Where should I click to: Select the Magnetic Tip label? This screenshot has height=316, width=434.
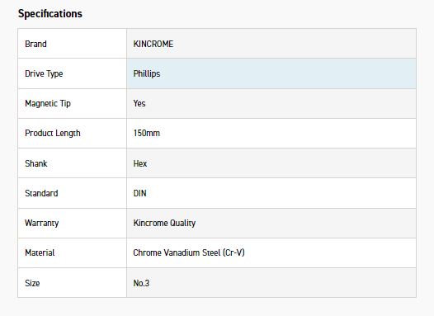(48, 103)
